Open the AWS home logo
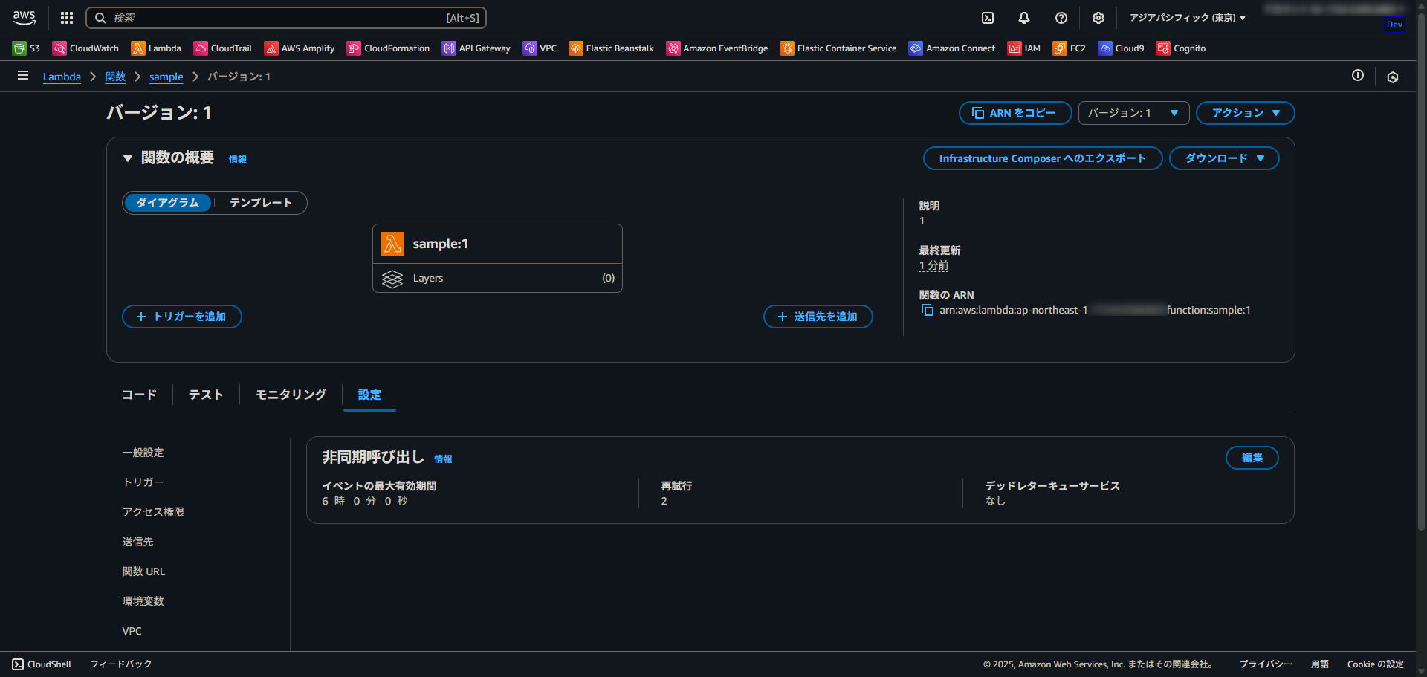This screenshot has width=1427, height=677. 24,18
